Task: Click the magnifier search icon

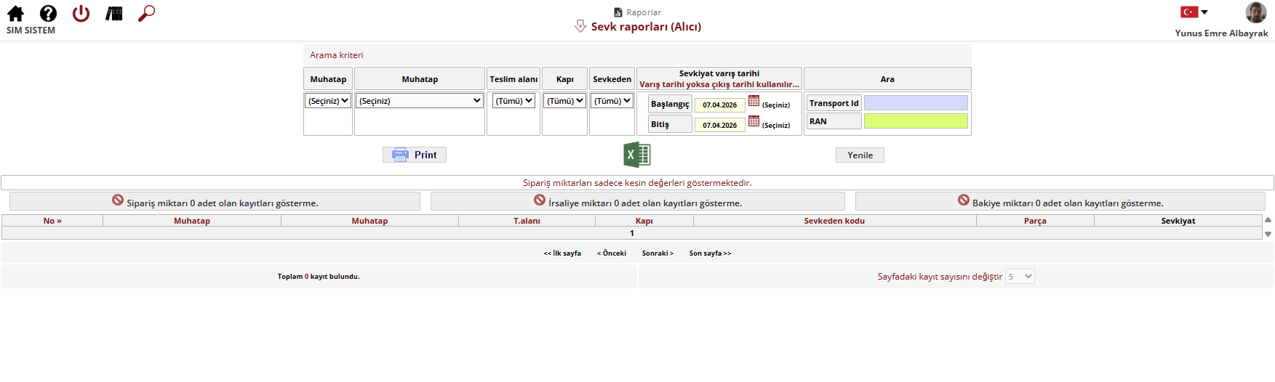Action: (x=146, y=14)
